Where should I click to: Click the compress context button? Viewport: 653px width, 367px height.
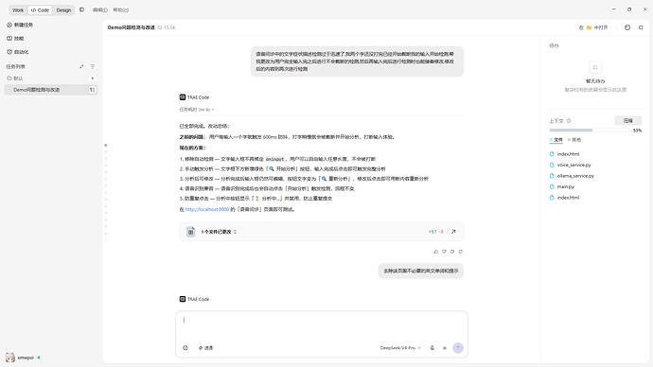(x=628, y=121)
